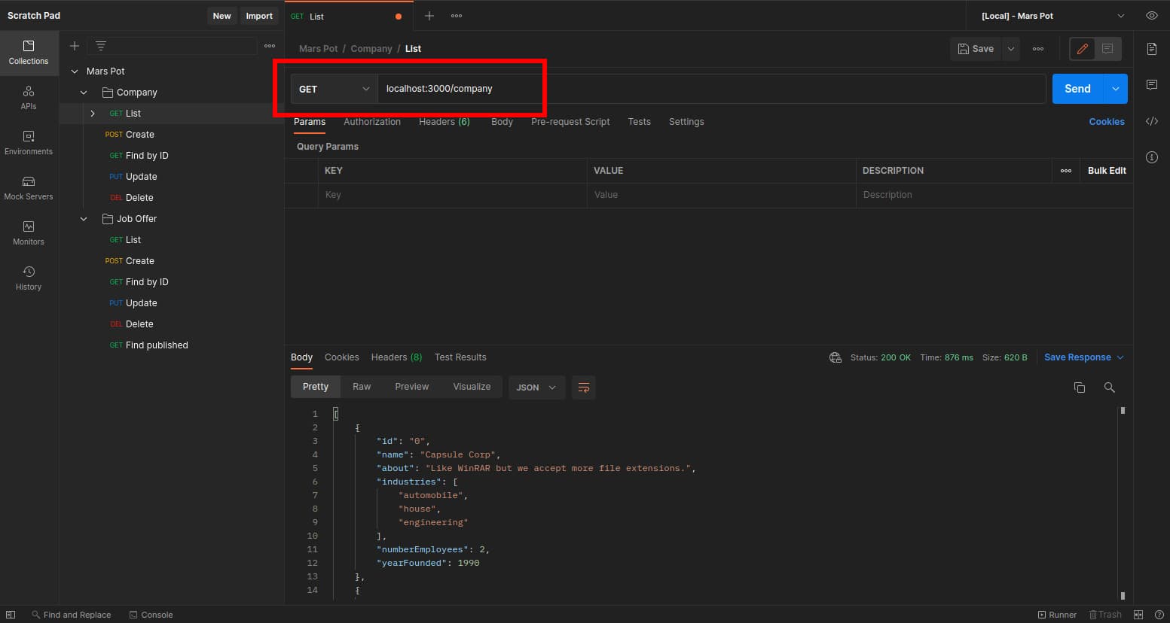Screen dimensions: 1170x623
Task: Switch to the Authorization tab
Action: (372, 121)
